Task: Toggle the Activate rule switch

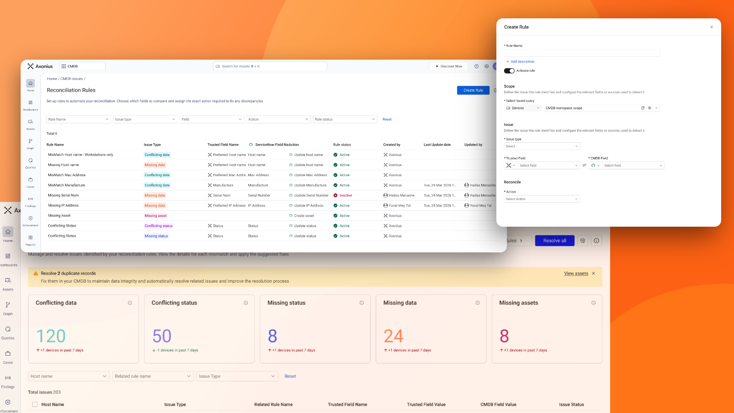Action: (509, 71)
